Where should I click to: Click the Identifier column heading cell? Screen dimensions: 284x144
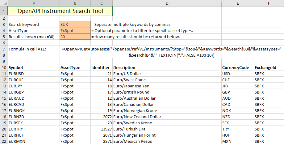tap(101, 67)
